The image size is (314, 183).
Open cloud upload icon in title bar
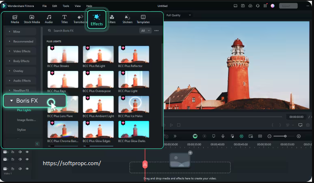coord(250,6)
